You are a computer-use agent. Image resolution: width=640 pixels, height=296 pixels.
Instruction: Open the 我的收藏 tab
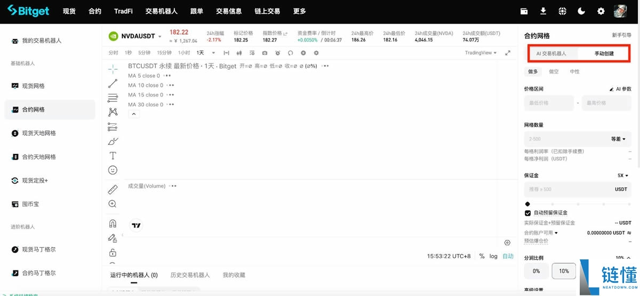coord(234,275)
